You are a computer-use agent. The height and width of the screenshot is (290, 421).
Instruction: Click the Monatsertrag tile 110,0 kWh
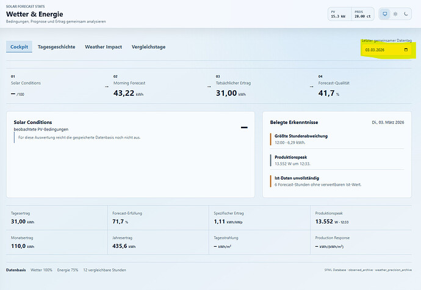point(57,242)
